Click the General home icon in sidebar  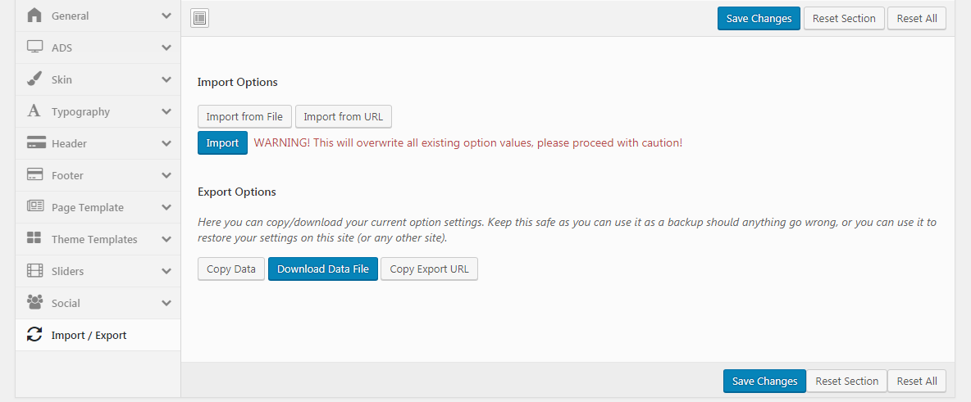(x=34, y=16)
